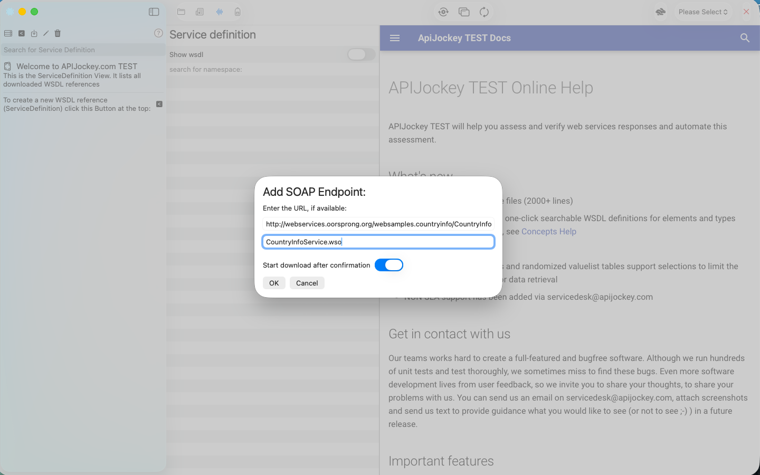Click the refresh icon in the top toolbar
This screenshot has width=760, height=475.
point(484,12)
